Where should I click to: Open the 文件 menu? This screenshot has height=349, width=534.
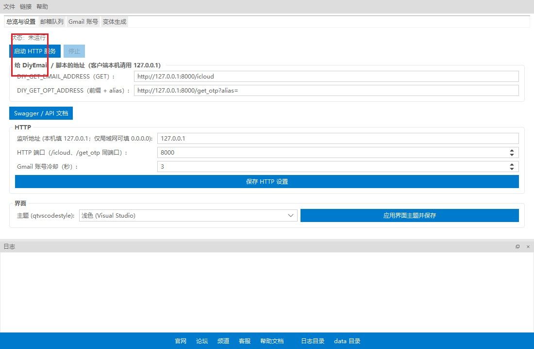9,7
